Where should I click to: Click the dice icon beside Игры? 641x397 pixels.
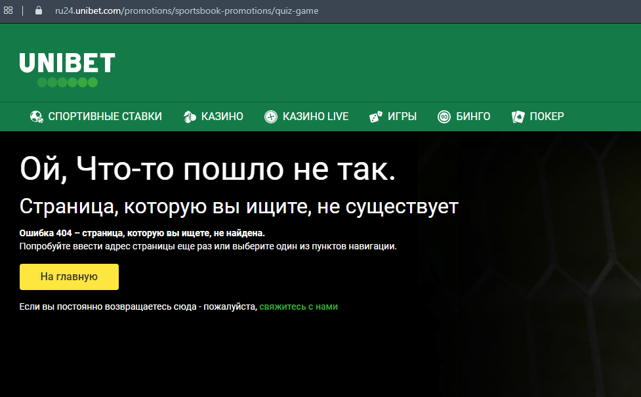pos(376,117)
